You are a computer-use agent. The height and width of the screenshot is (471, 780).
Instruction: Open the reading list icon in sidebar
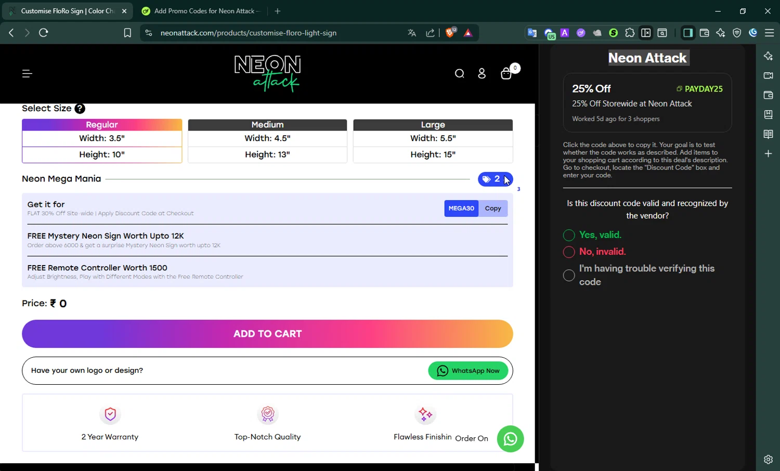point(768,134)
